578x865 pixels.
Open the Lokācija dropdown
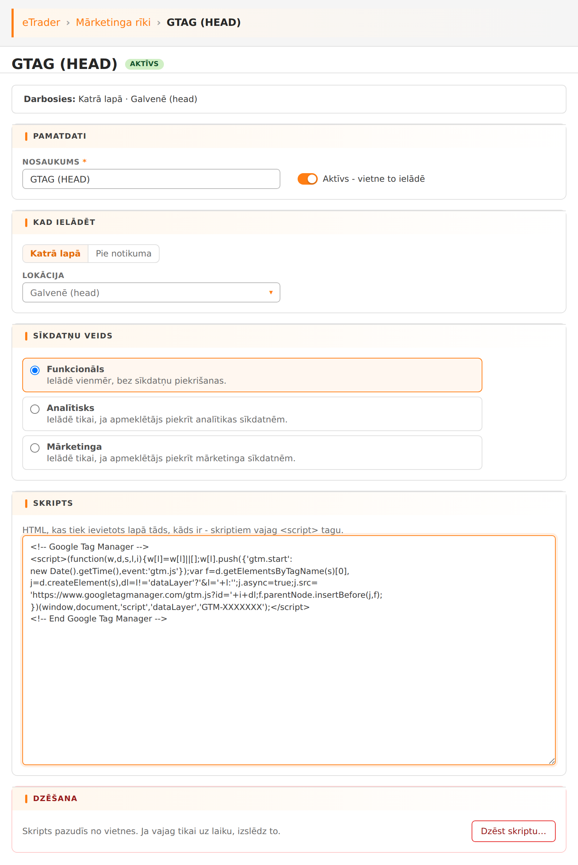151,292
